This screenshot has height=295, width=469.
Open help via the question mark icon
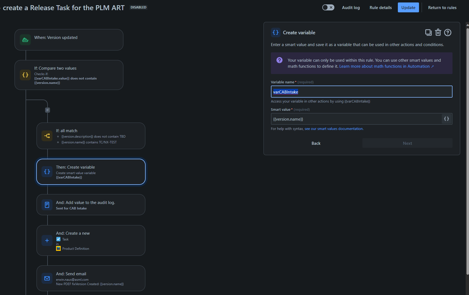point(448,33)
